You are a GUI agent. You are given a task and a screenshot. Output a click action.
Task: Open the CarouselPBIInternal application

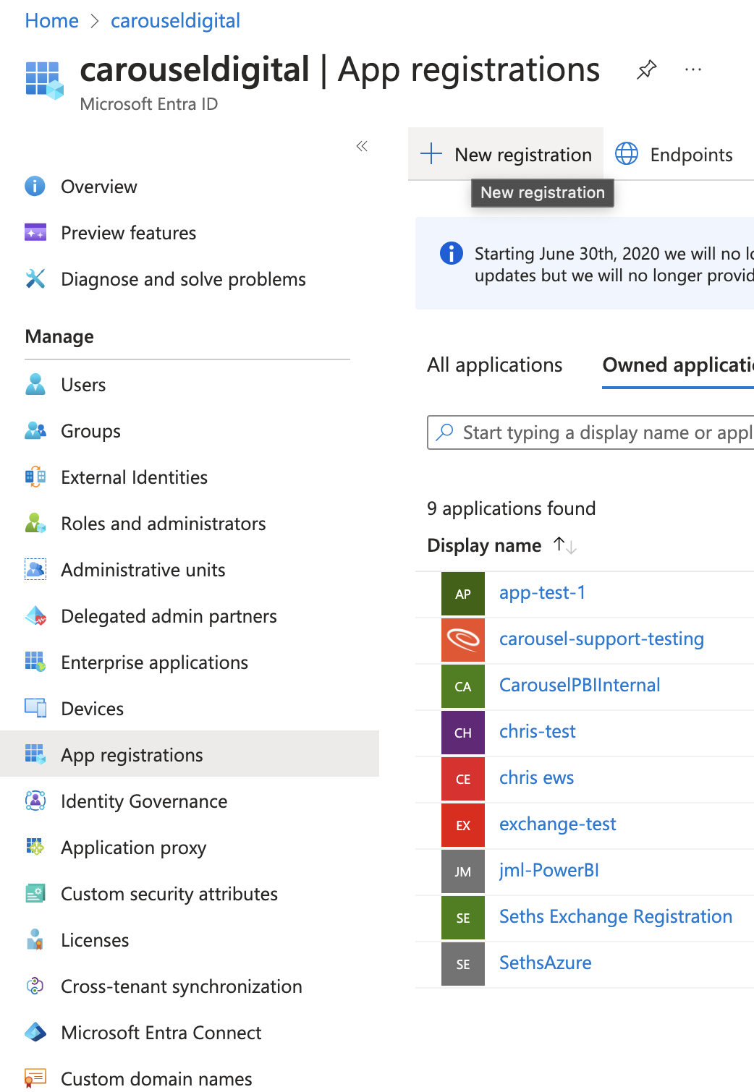click(x=580, y=686)
